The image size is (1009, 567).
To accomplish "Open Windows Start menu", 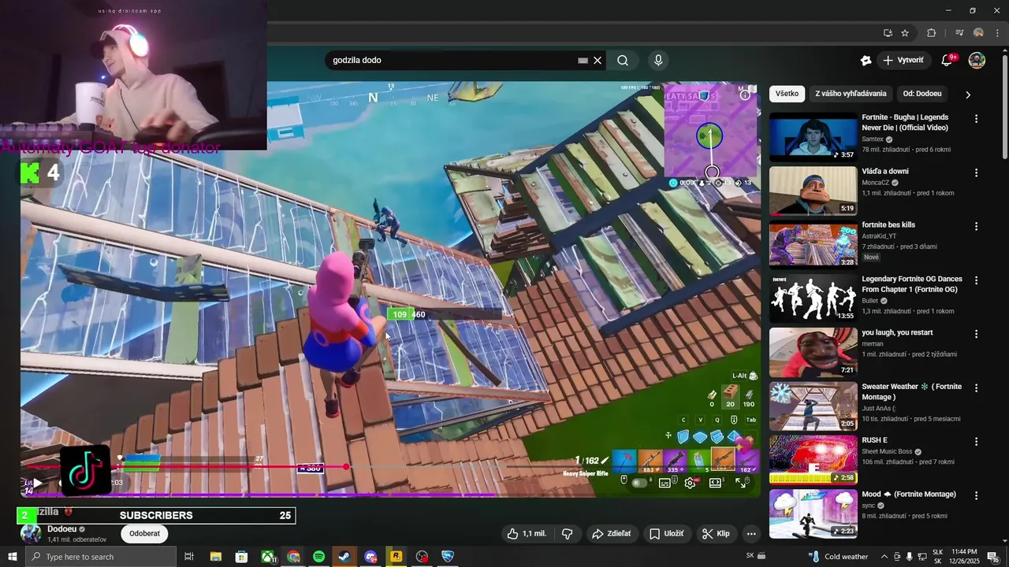I will pyautogui.click(x=12, y=557).
